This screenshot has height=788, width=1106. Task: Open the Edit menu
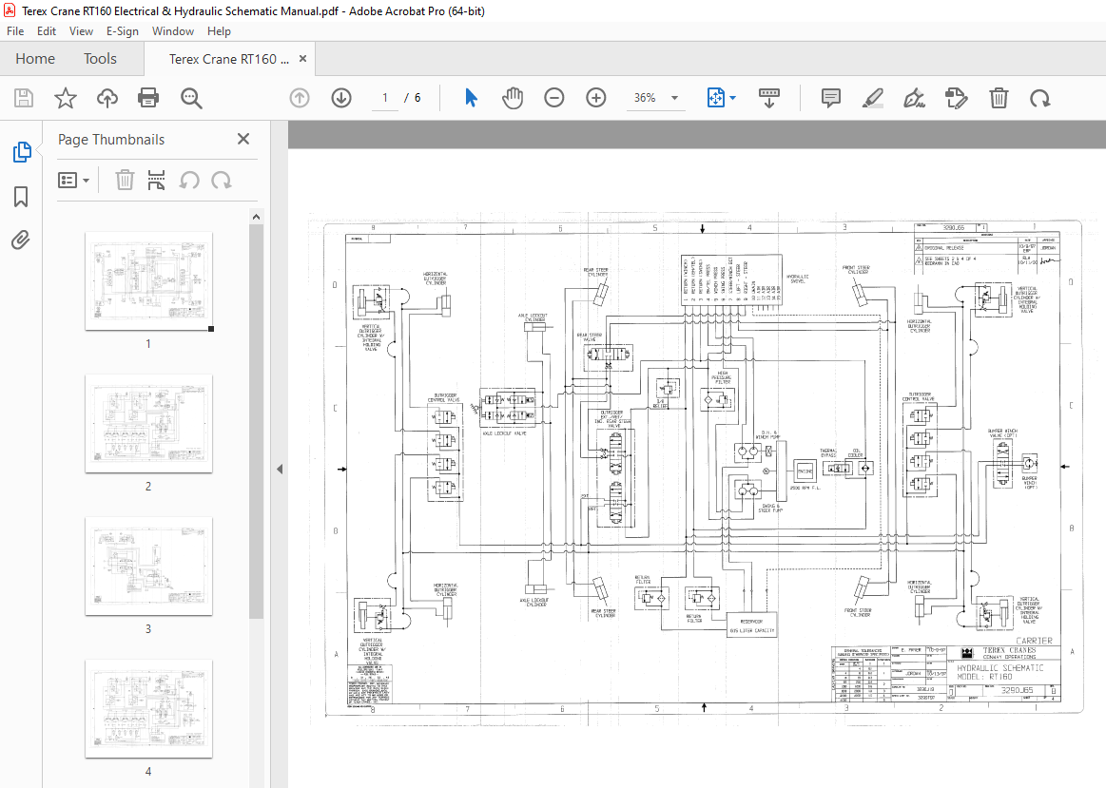coord(47,31)
